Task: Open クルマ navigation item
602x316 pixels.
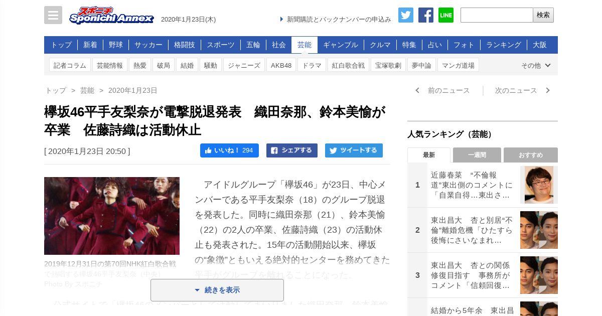Action: tap(380, 45)
